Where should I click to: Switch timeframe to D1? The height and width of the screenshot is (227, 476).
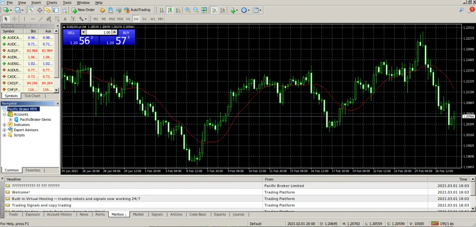click(145, 19)
